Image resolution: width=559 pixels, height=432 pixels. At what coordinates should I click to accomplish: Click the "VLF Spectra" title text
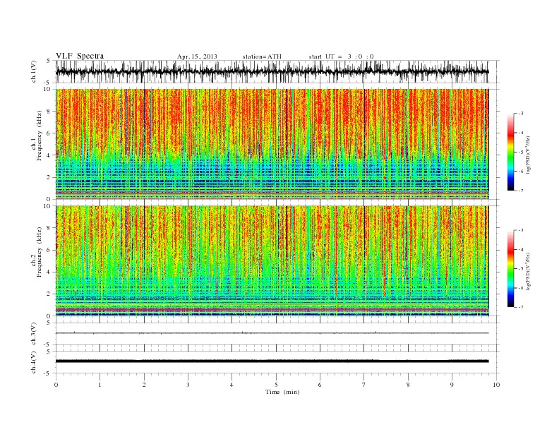point(80,56)
